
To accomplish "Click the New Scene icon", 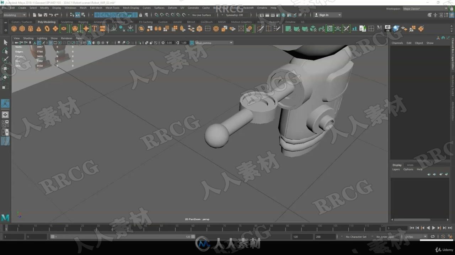I will (34, 15).
